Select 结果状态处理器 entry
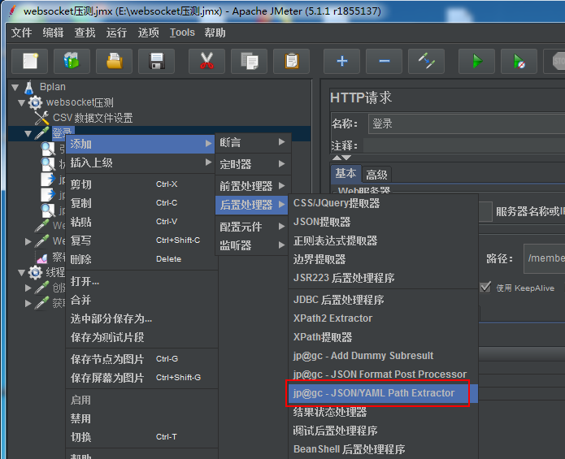Image resolution: width=565 pixels, height=459 pixels. tap(384, 412)
